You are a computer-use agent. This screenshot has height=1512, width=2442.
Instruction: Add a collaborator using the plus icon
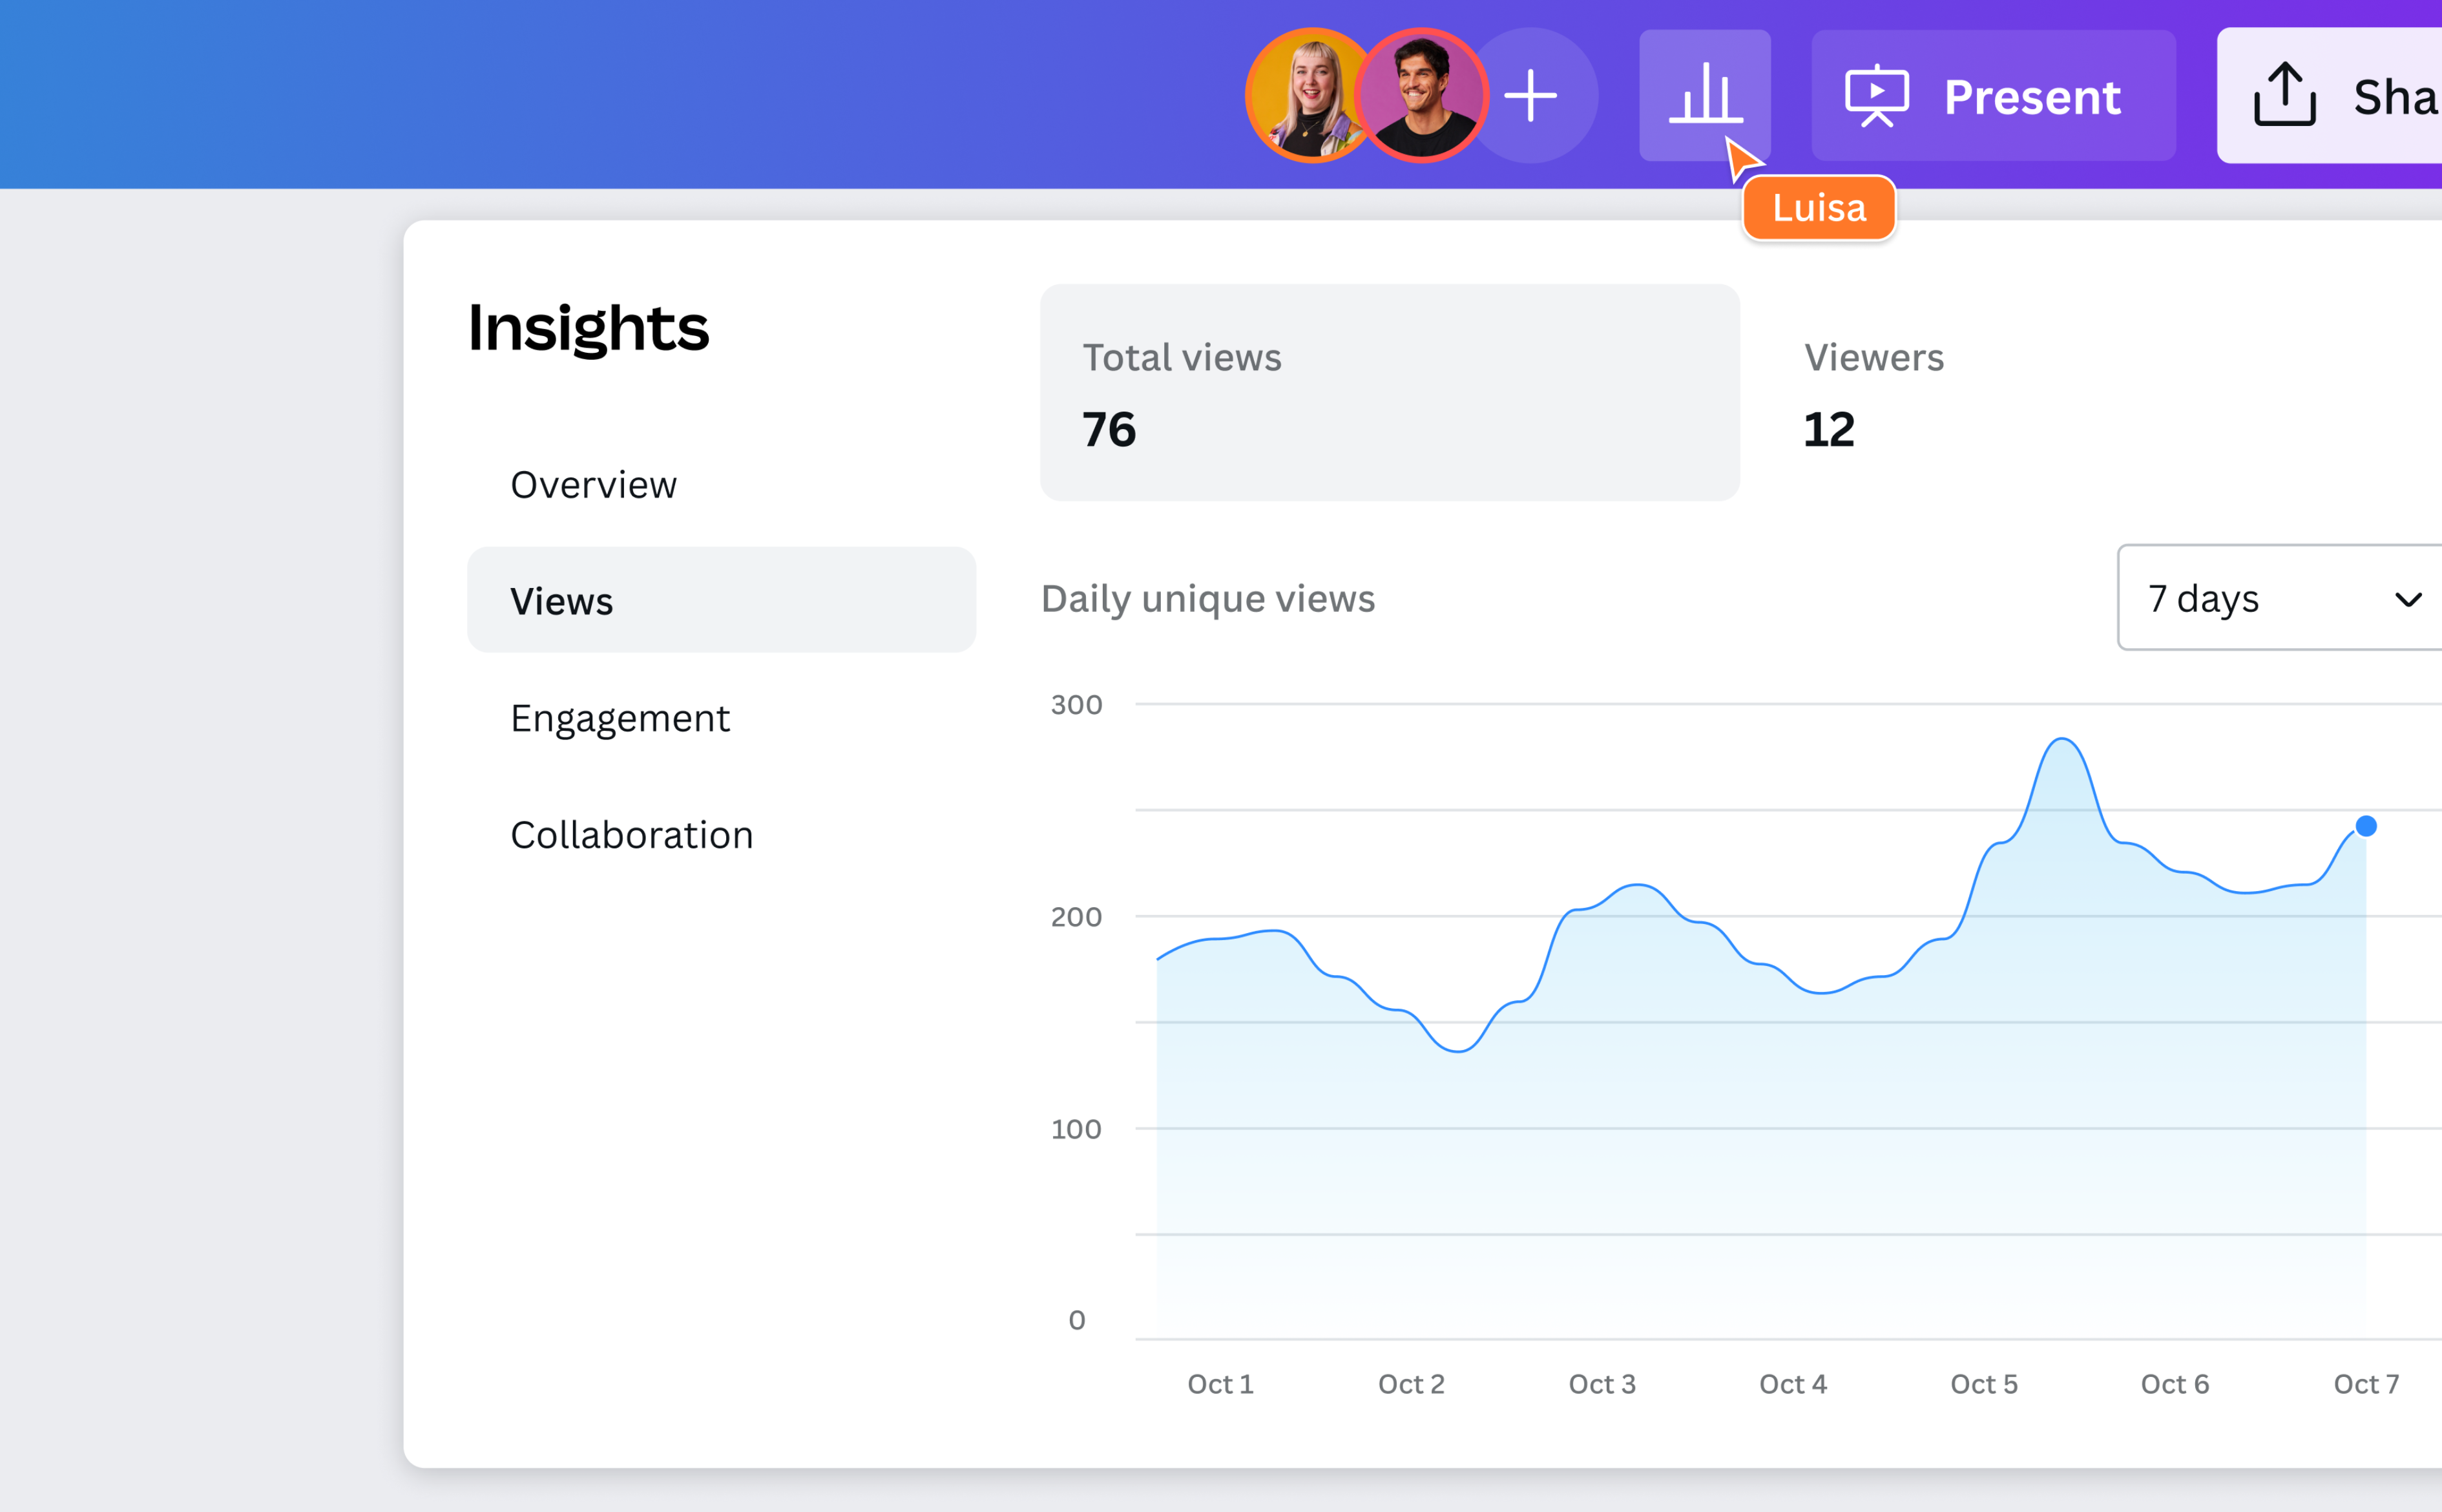[1531, 95]
